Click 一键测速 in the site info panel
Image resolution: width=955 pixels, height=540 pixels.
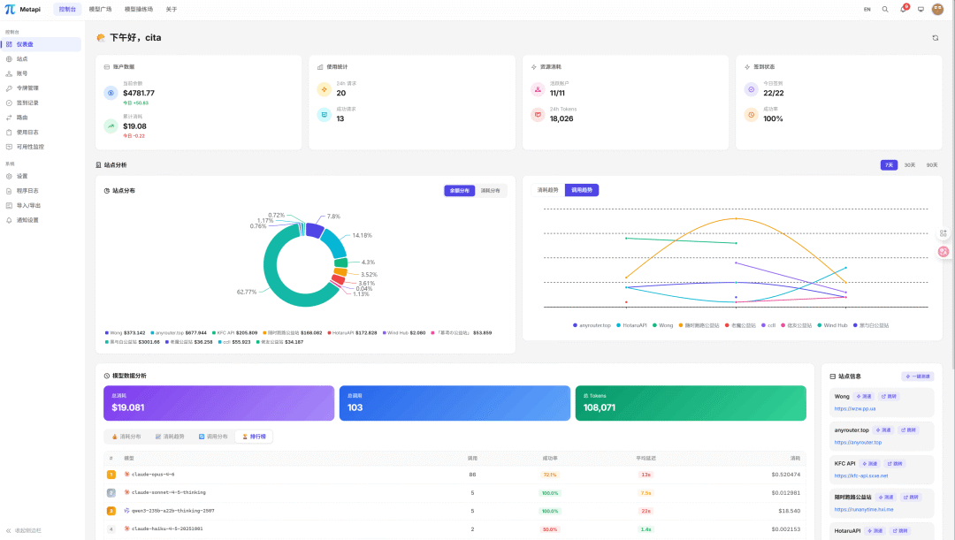click(916, 376)
